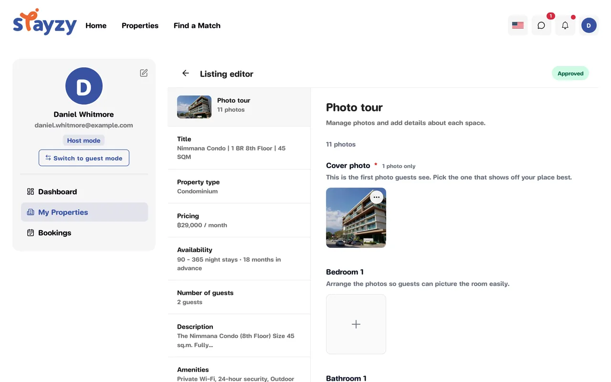Go back using the Listing editor arrow

pyautogui.click(x=186, y=73)
